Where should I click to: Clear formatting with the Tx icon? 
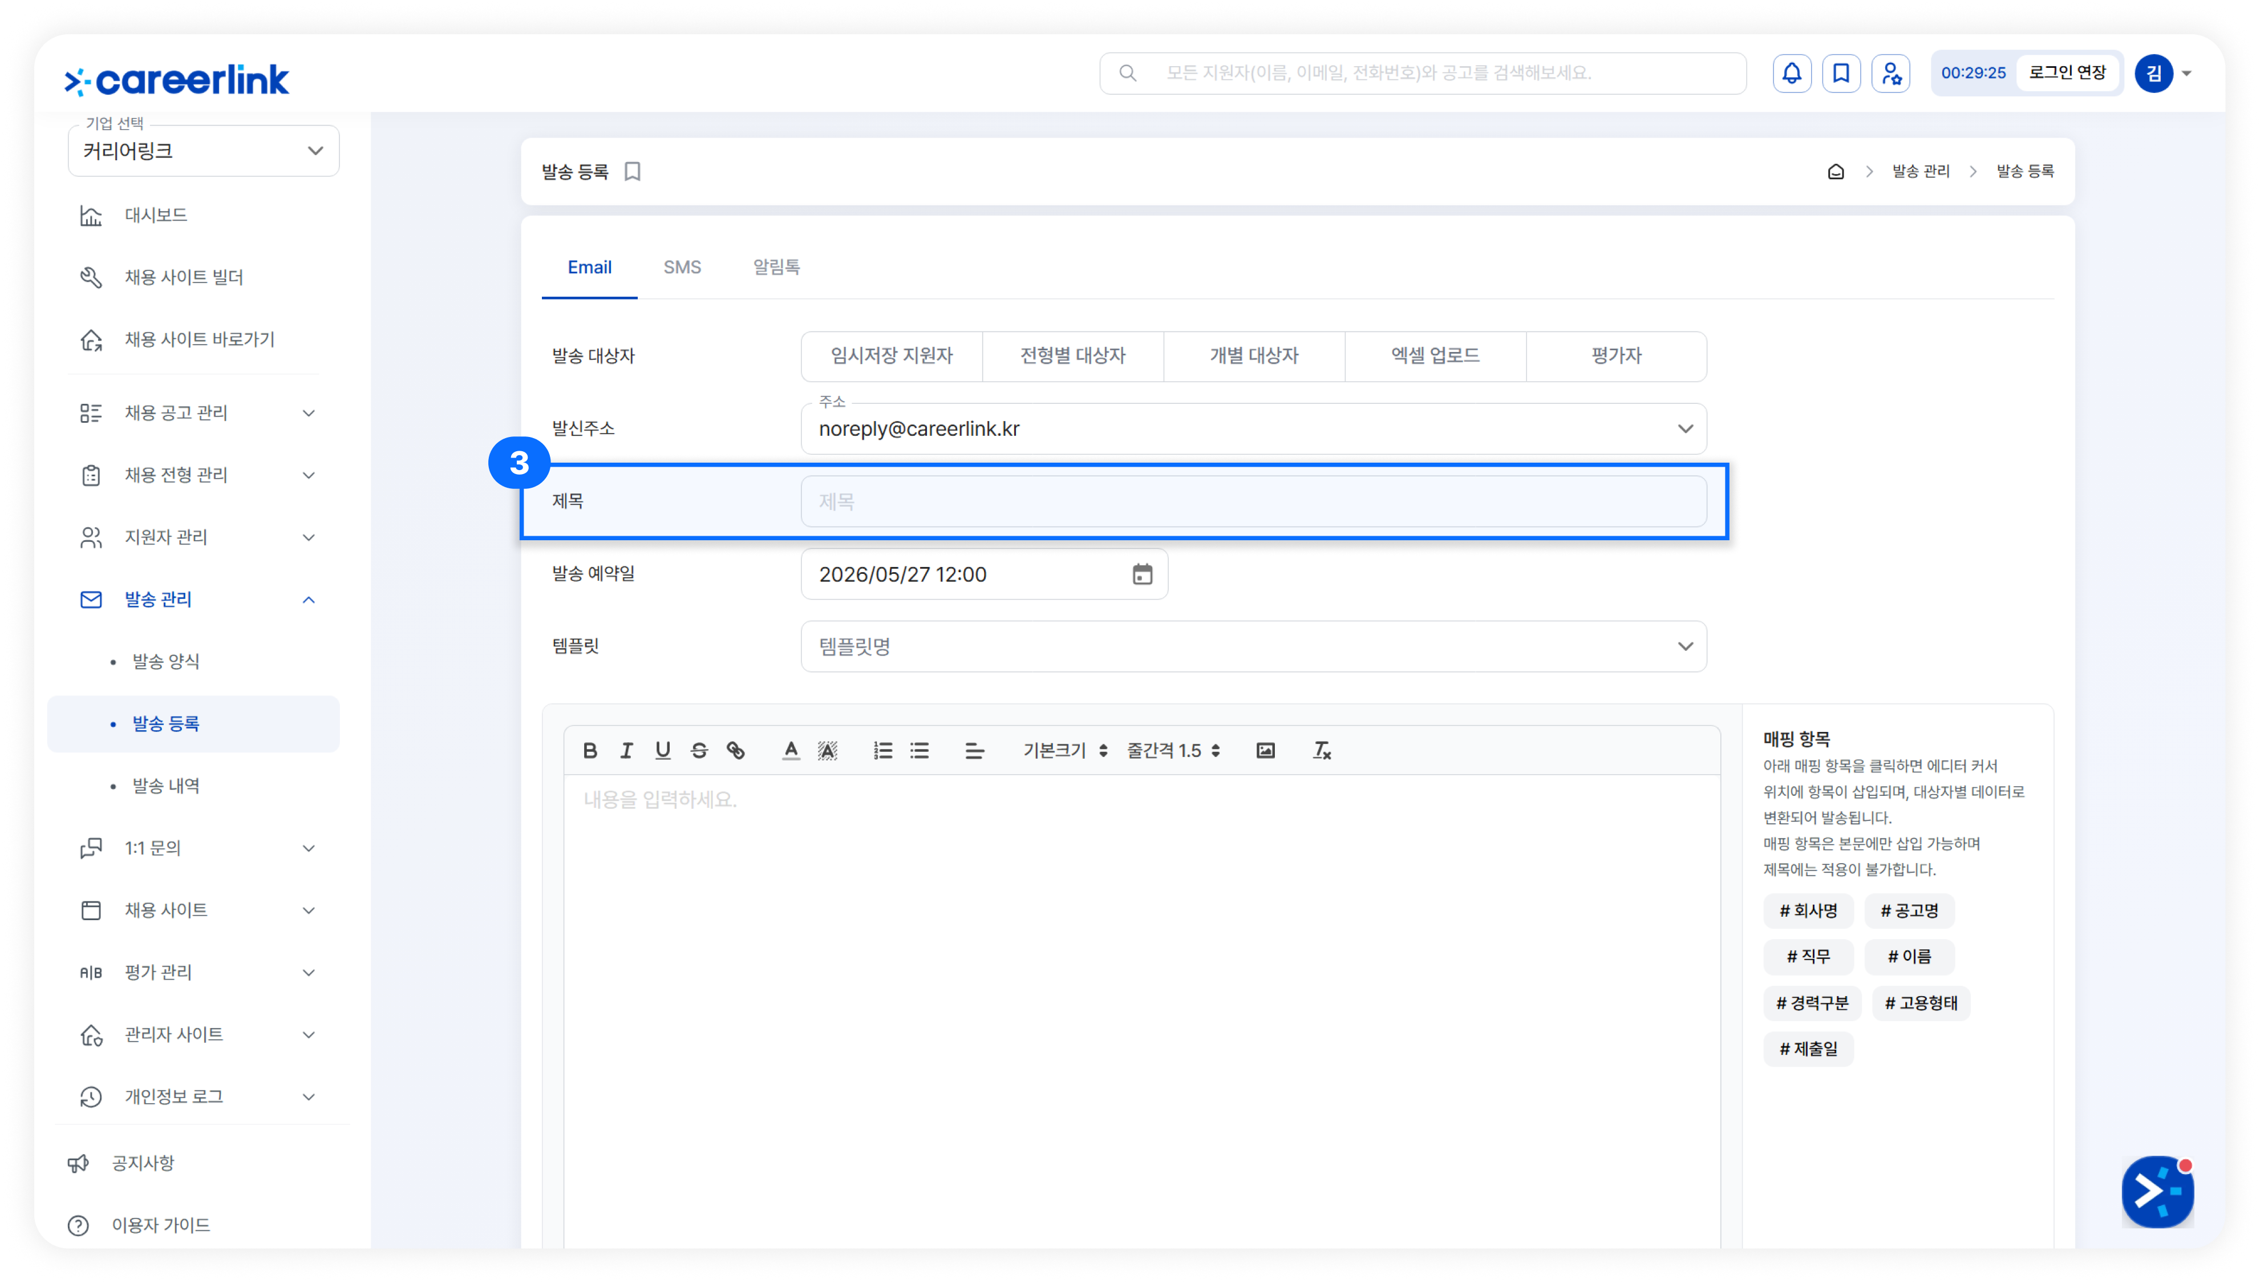pos(1321,750)
